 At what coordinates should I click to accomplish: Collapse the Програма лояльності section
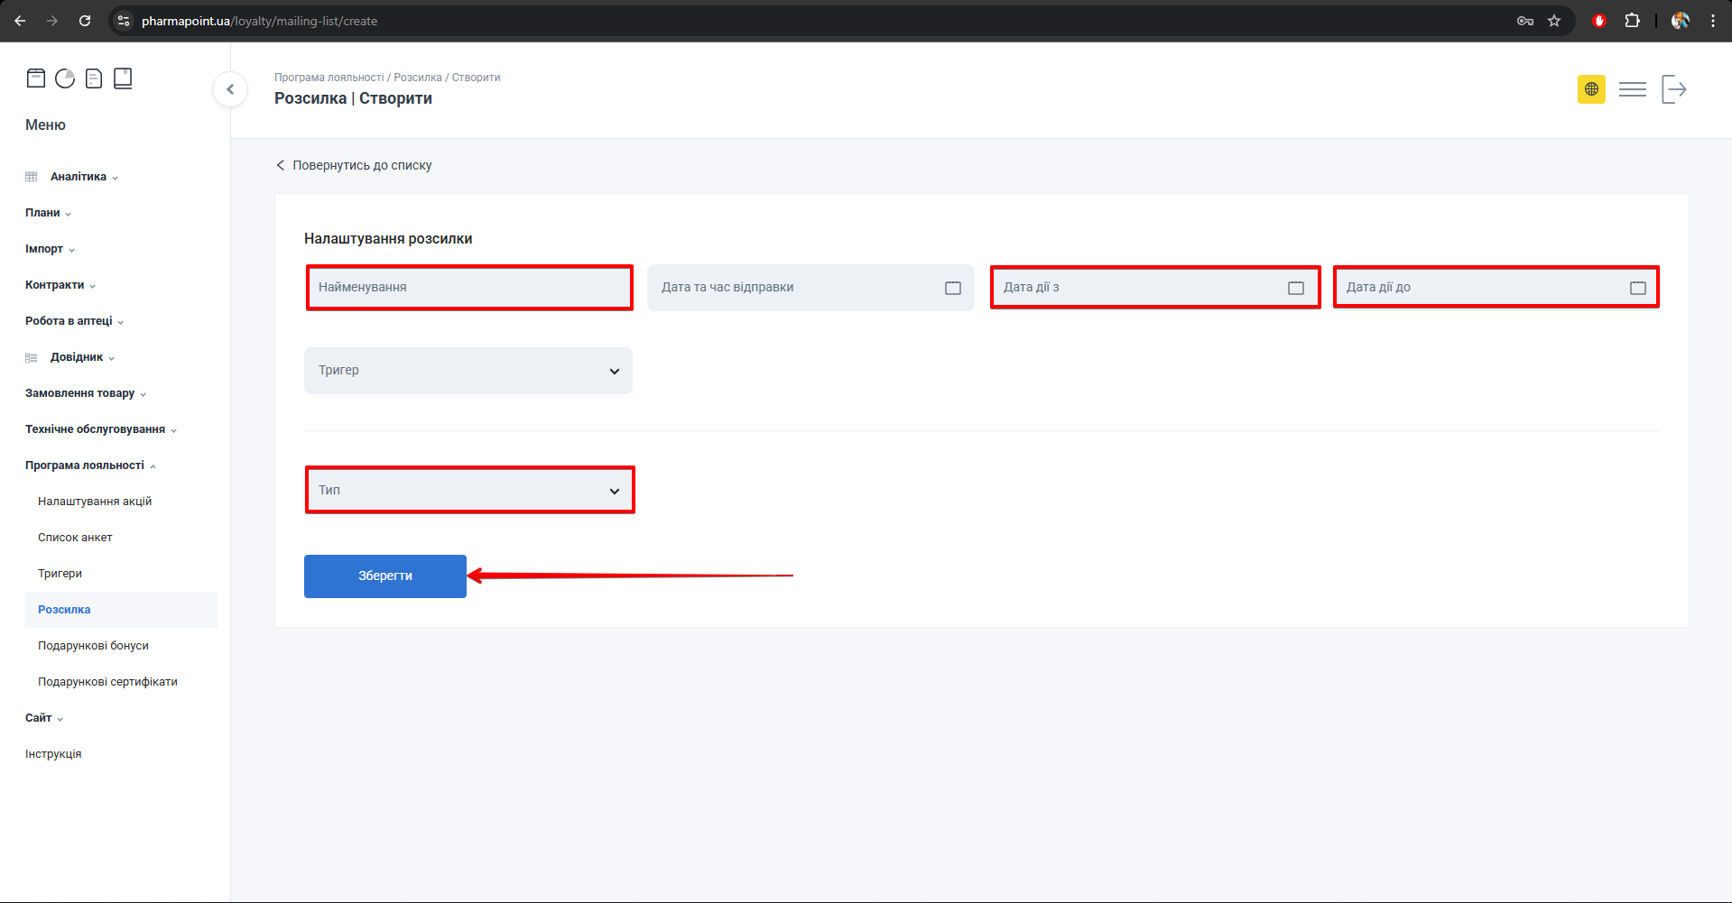click(85, 465)
